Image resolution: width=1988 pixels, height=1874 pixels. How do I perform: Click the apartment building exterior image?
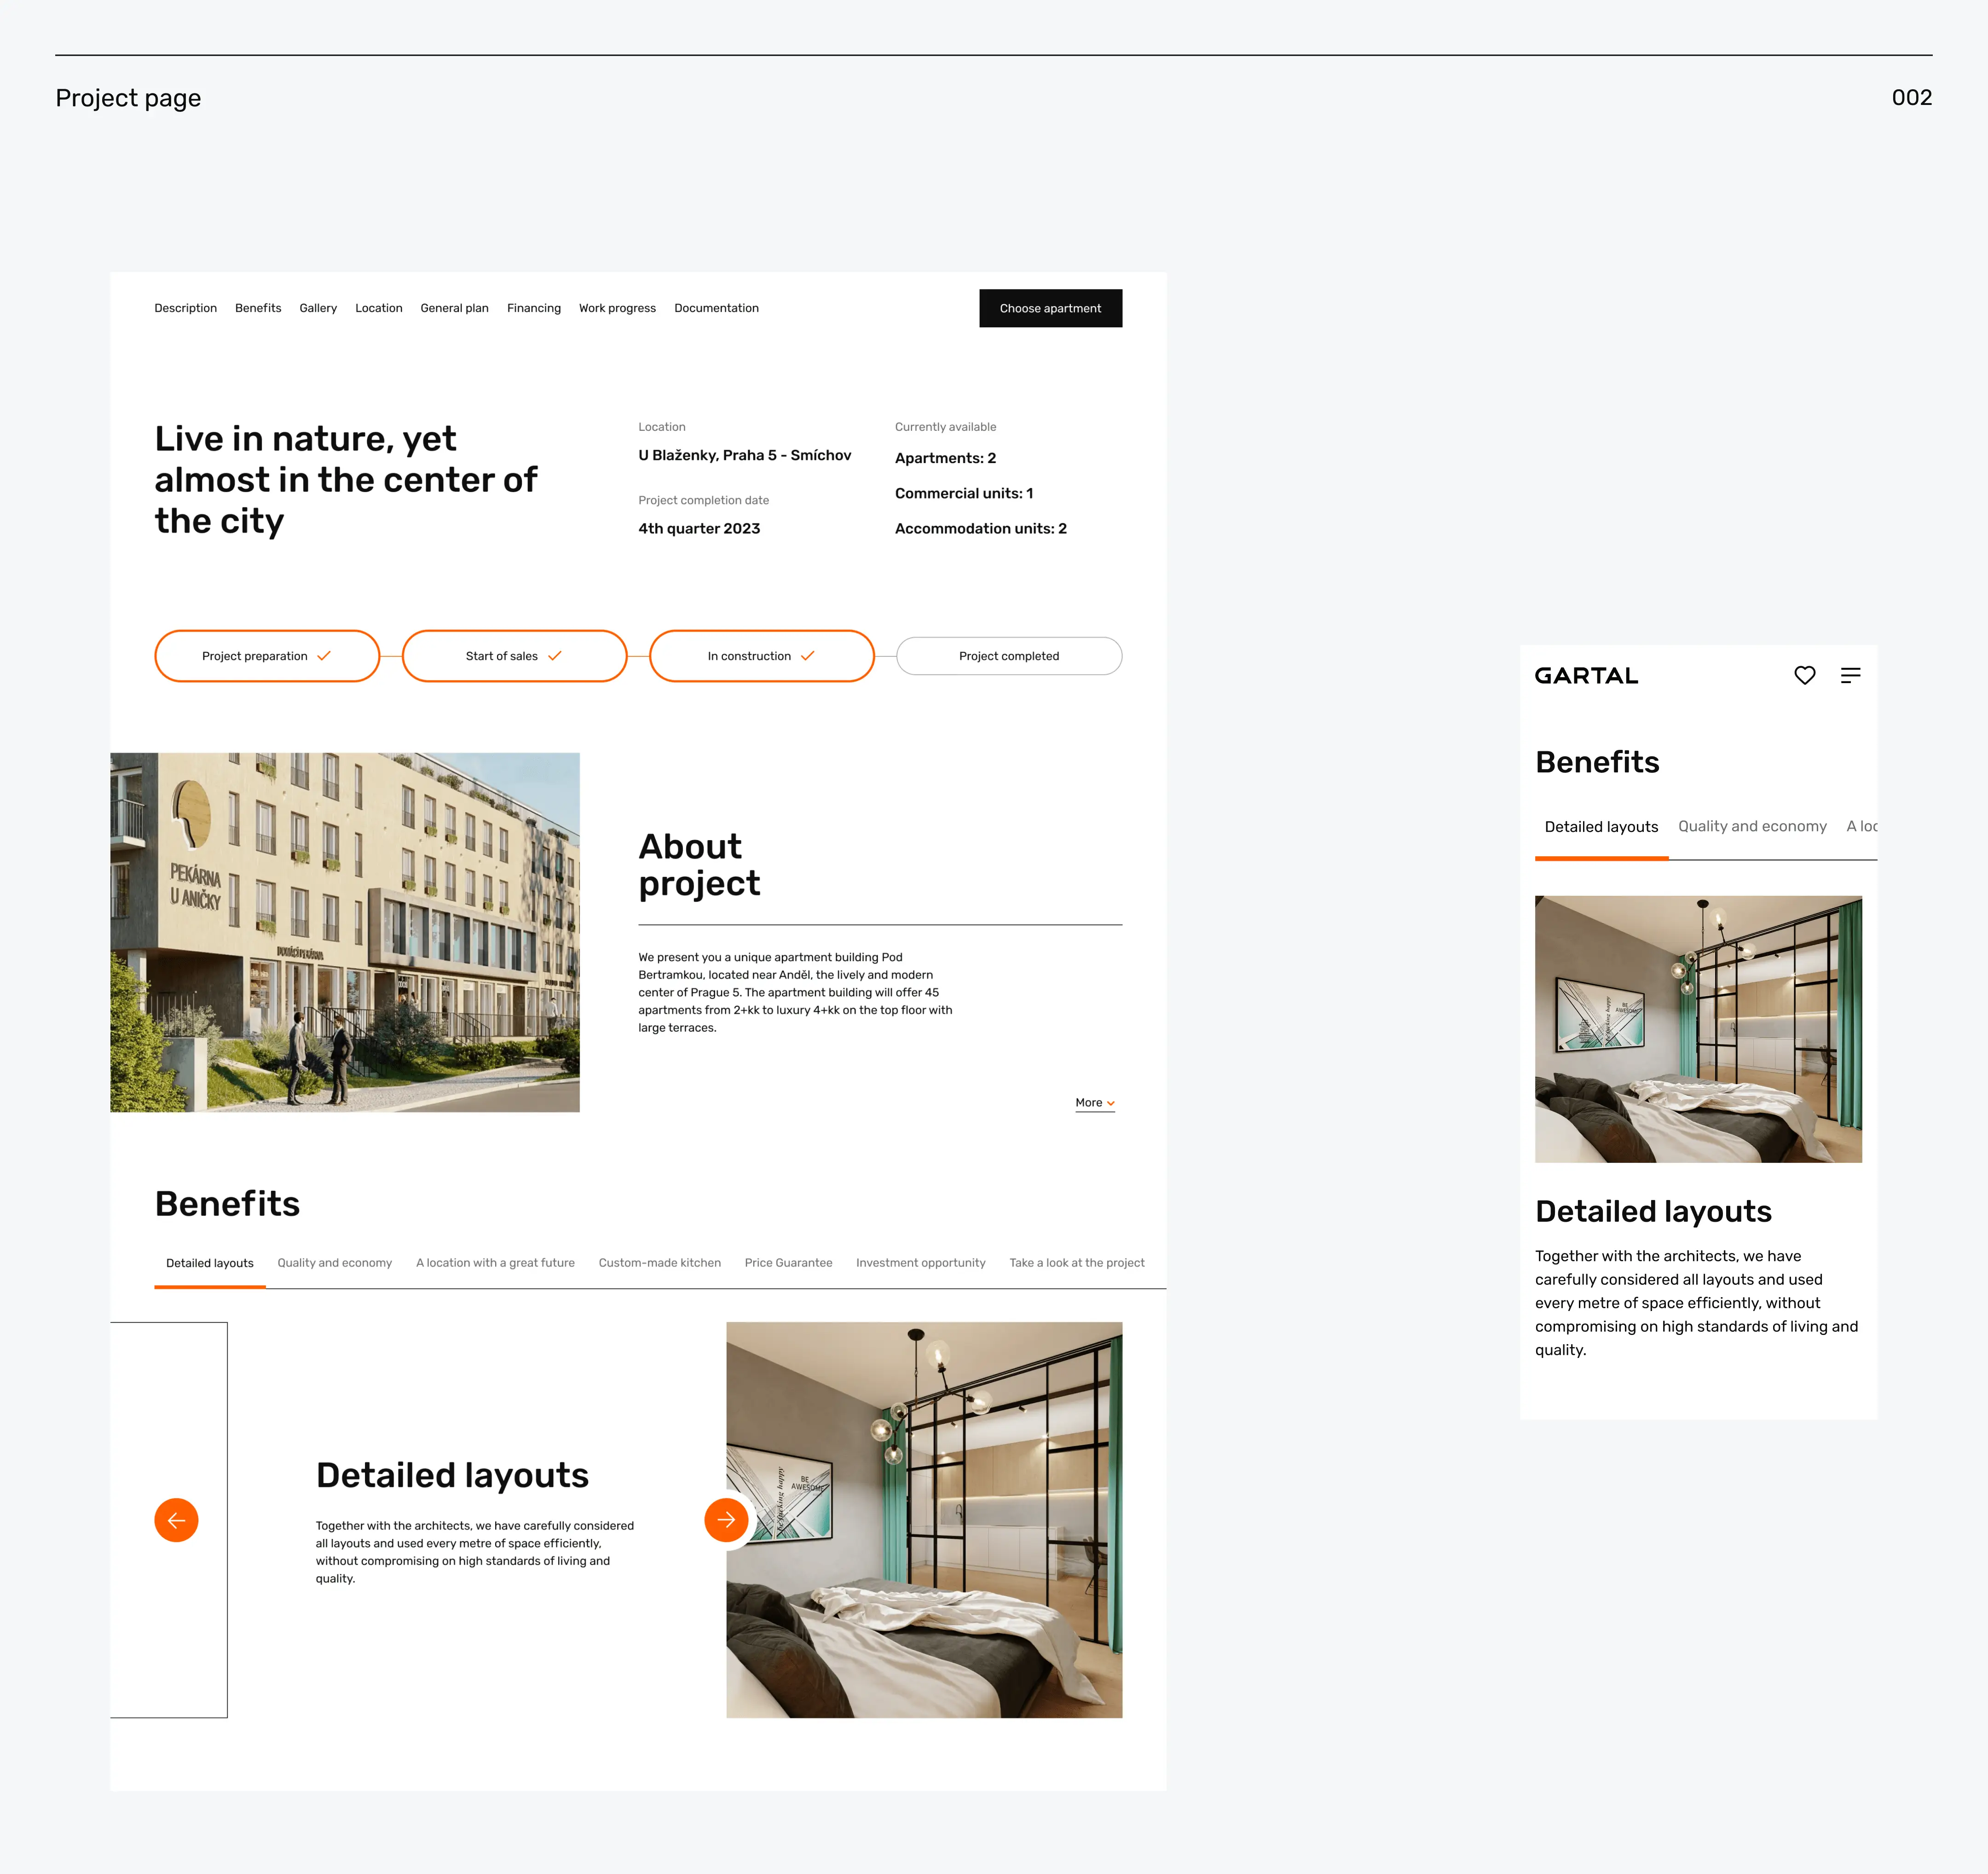pos(344,932)
